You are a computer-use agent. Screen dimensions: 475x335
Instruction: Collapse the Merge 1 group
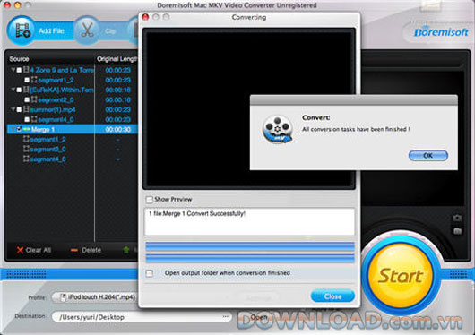point(13,129)
